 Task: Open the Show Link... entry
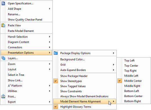pyautogui.click(x=26, y=80)
